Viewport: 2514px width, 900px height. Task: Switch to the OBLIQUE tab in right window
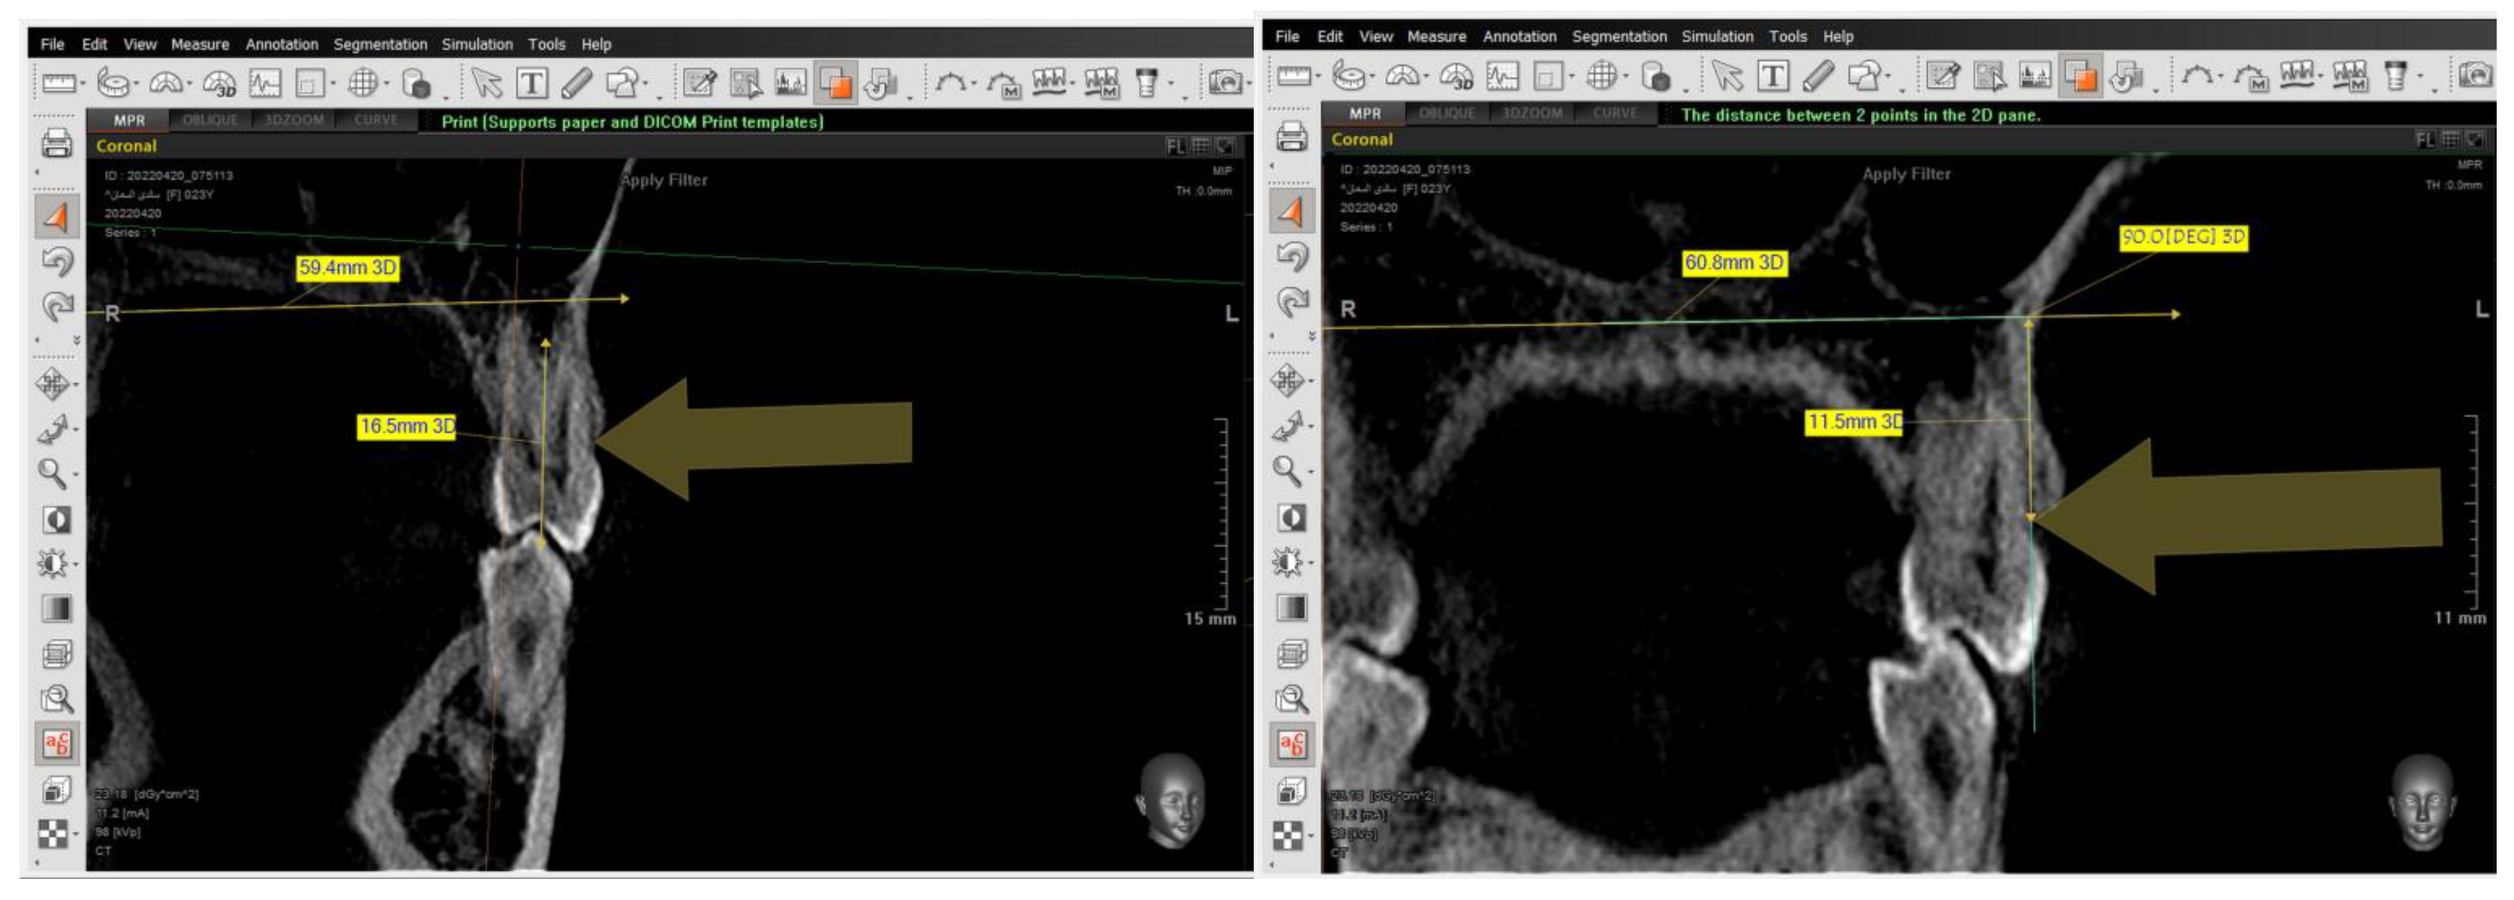(x=1446, y=113)
